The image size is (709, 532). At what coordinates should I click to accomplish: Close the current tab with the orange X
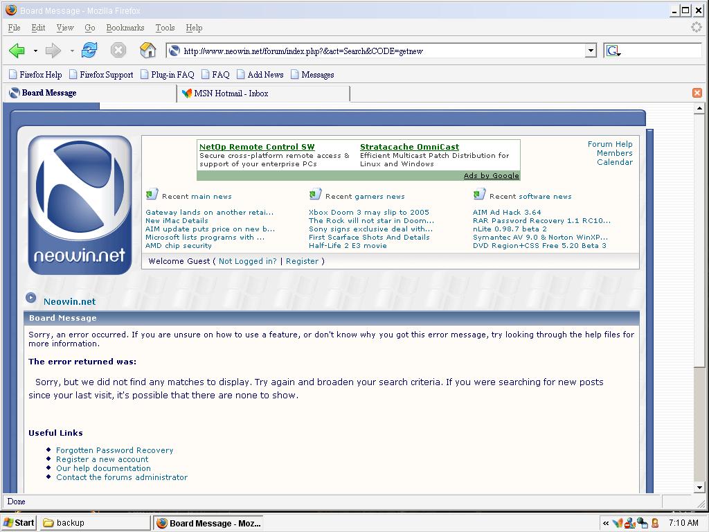point(697,93)
